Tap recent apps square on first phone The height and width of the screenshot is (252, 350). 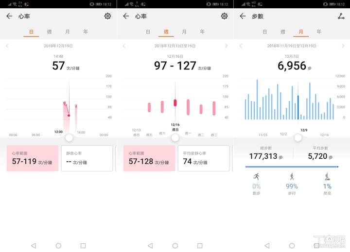pos(83,246)
